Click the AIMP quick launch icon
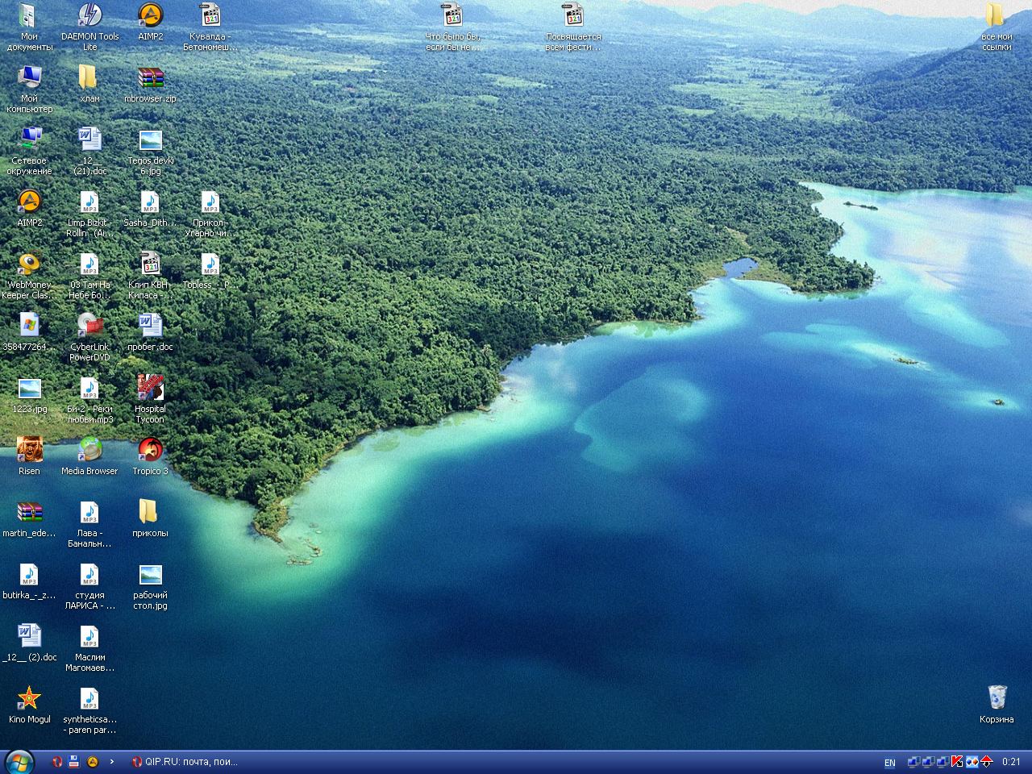This screenshot has width=1032, height=774. [93, 762]
